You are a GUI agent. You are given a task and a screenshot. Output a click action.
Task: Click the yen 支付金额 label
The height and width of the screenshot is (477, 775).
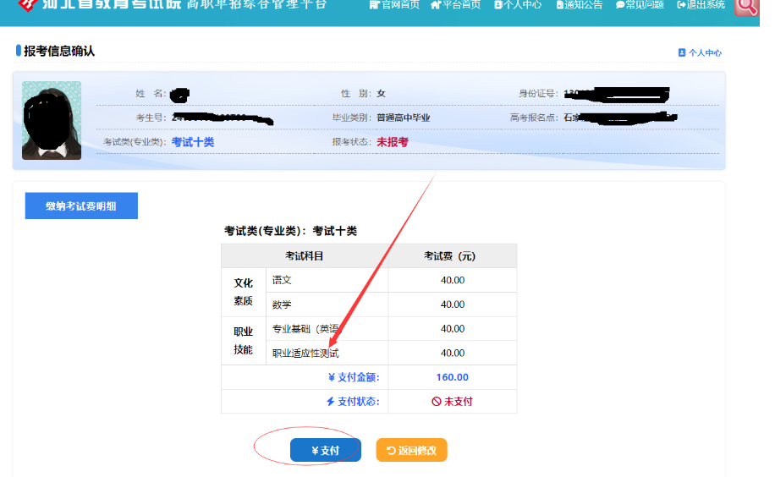pos(353,377)
